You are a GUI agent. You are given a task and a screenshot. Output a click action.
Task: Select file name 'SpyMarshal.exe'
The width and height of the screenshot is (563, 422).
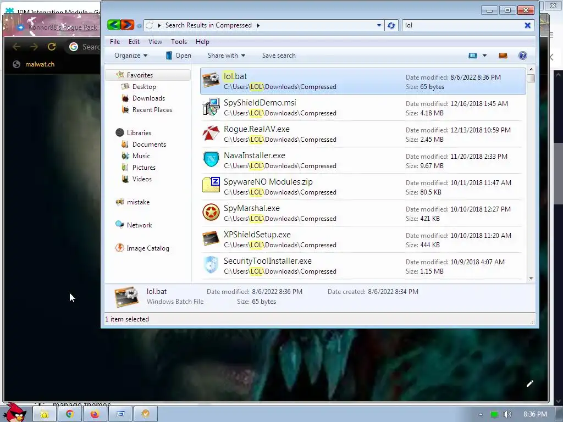pyautogui.click(x=252, y=208)
